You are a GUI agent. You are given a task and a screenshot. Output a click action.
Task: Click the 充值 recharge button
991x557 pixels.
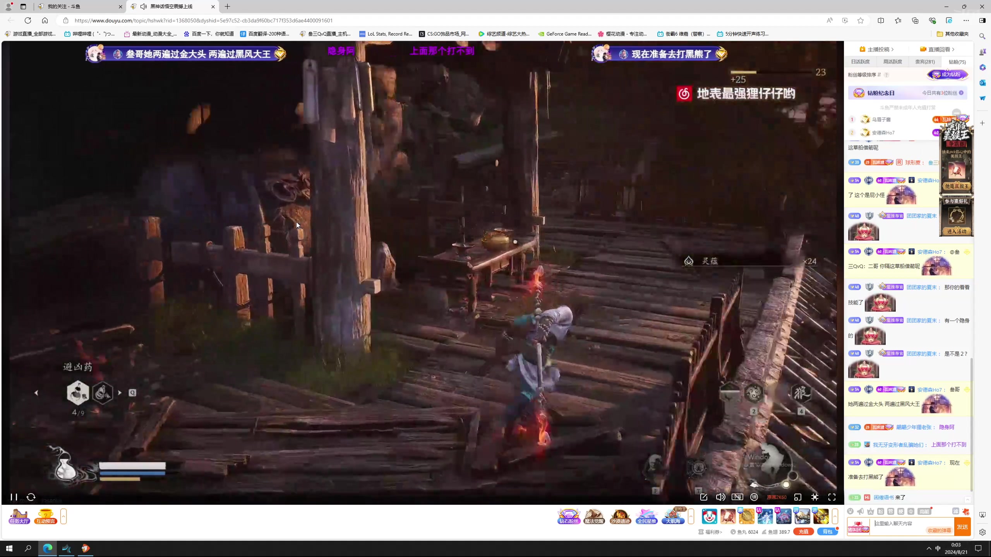pos(804,532)
